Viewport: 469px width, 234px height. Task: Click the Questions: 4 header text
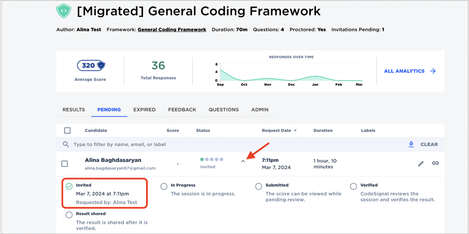[x=268, y=30]
